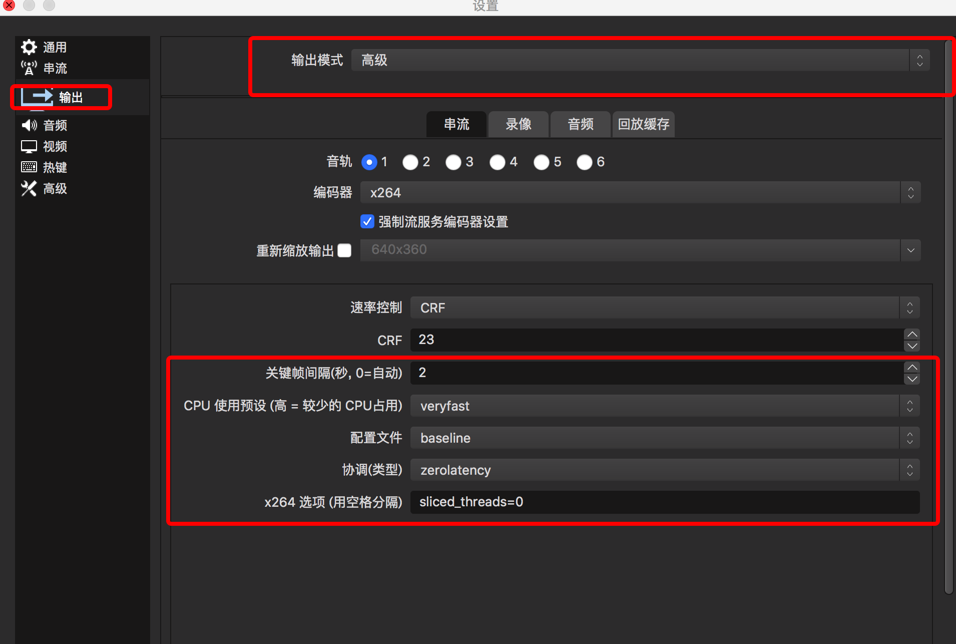This screenshot has height=644, width=956.
Task: Open the 热键 keyboard icon in sidebar
Action: [29, 167]
